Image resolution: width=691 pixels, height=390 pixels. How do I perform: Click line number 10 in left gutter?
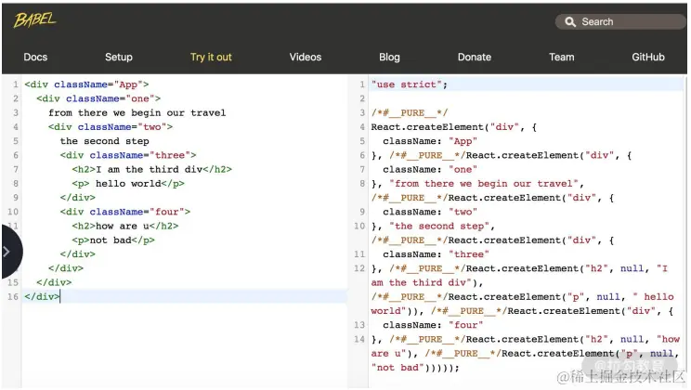click(13, 212)
